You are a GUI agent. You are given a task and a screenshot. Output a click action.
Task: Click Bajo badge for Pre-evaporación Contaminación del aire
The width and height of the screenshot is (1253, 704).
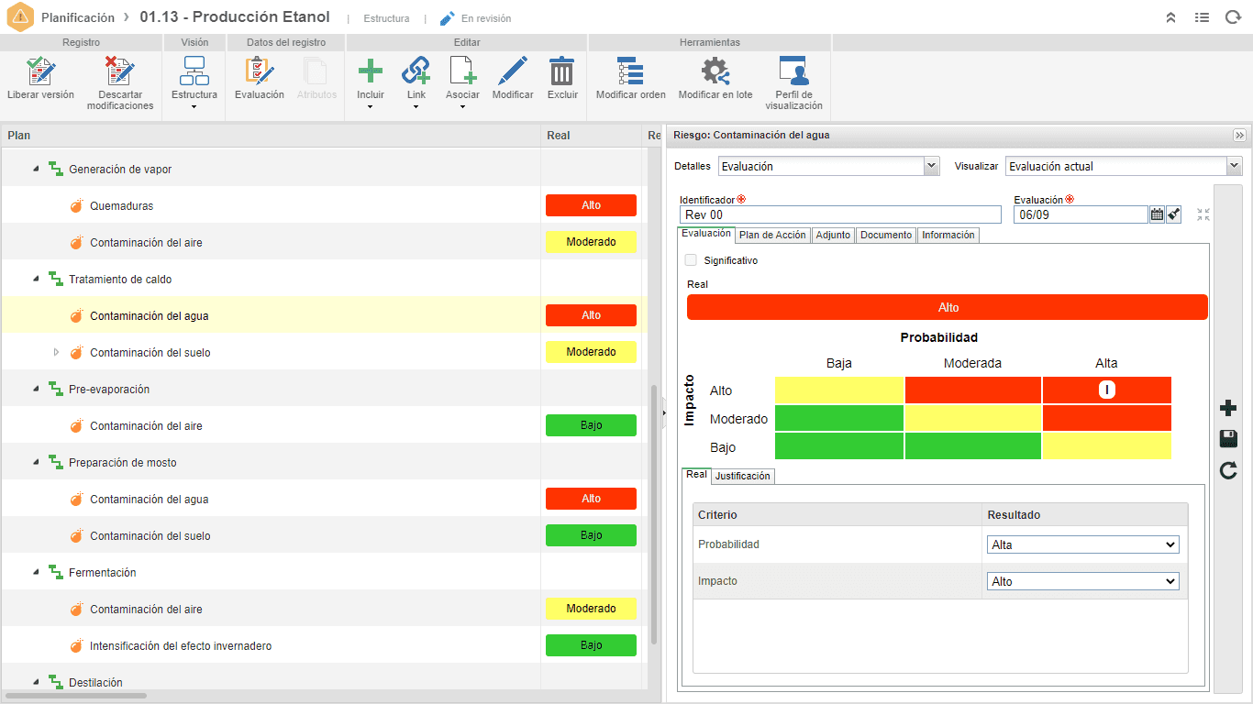[591, 425]
